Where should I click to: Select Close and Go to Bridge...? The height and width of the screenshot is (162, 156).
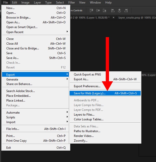coord(35,48)
